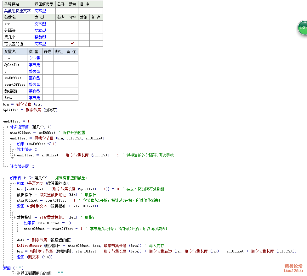Click the 寻找字节集 function call
The image size is (307, 276).
tap(44, 138)
